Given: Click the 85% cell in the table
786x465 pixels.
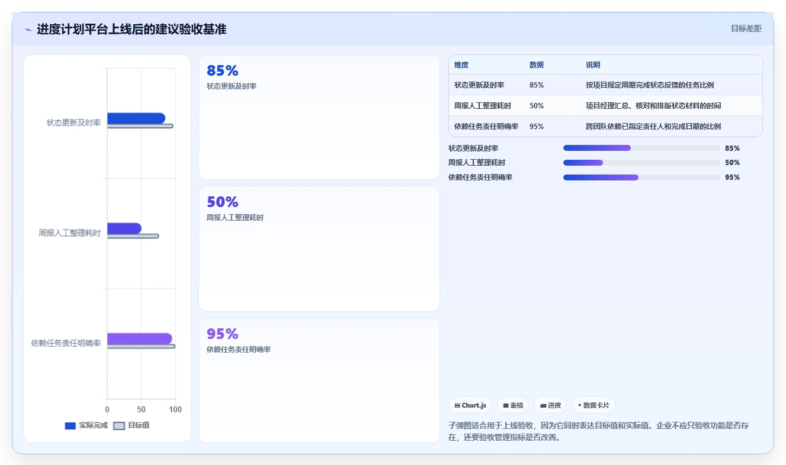Looking at the screenshot, I should point(537,85).
